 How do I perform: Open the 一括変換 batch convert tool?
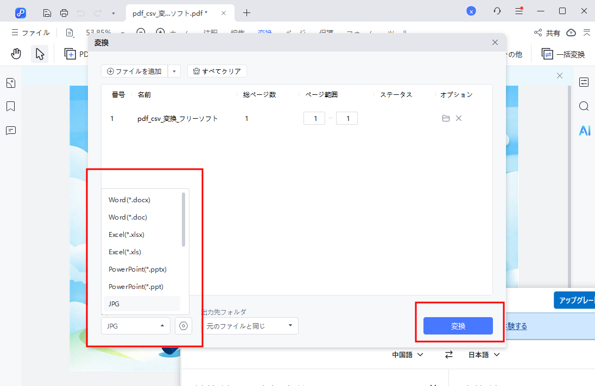coord(564,53)
